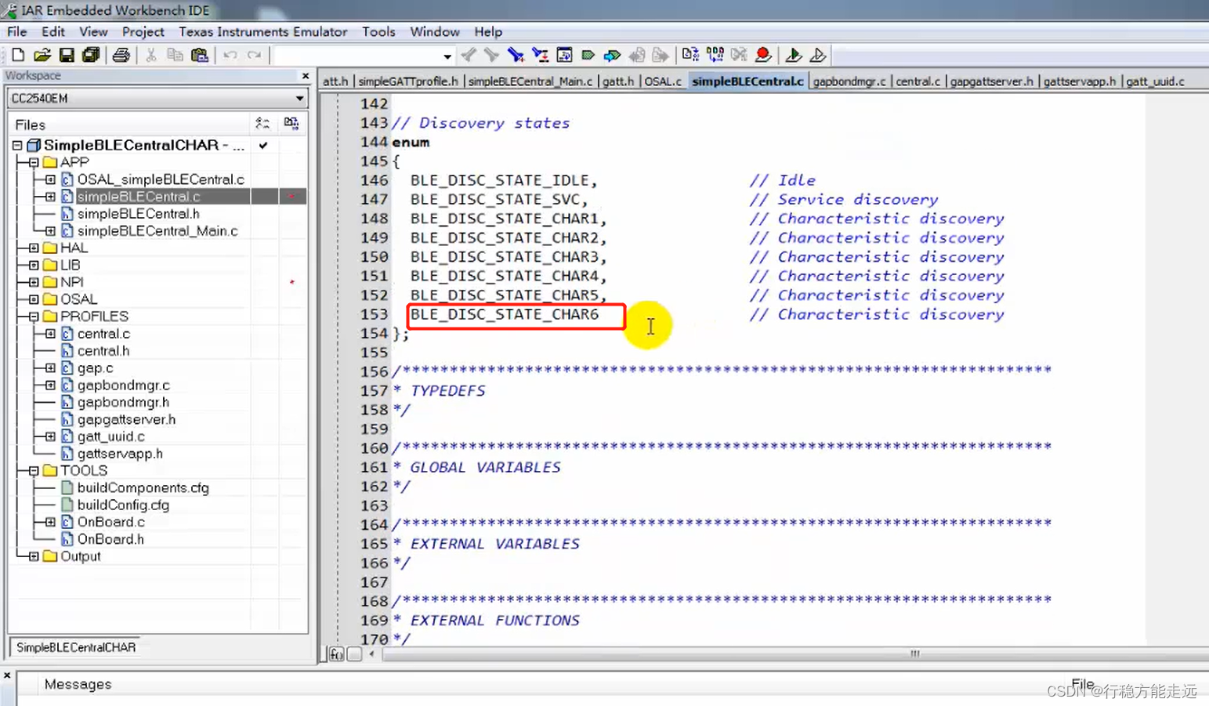Screen dimensions: 1209x706
Task: Expand the Output folder
Action: pyautogui.click(x=34, y=557)
